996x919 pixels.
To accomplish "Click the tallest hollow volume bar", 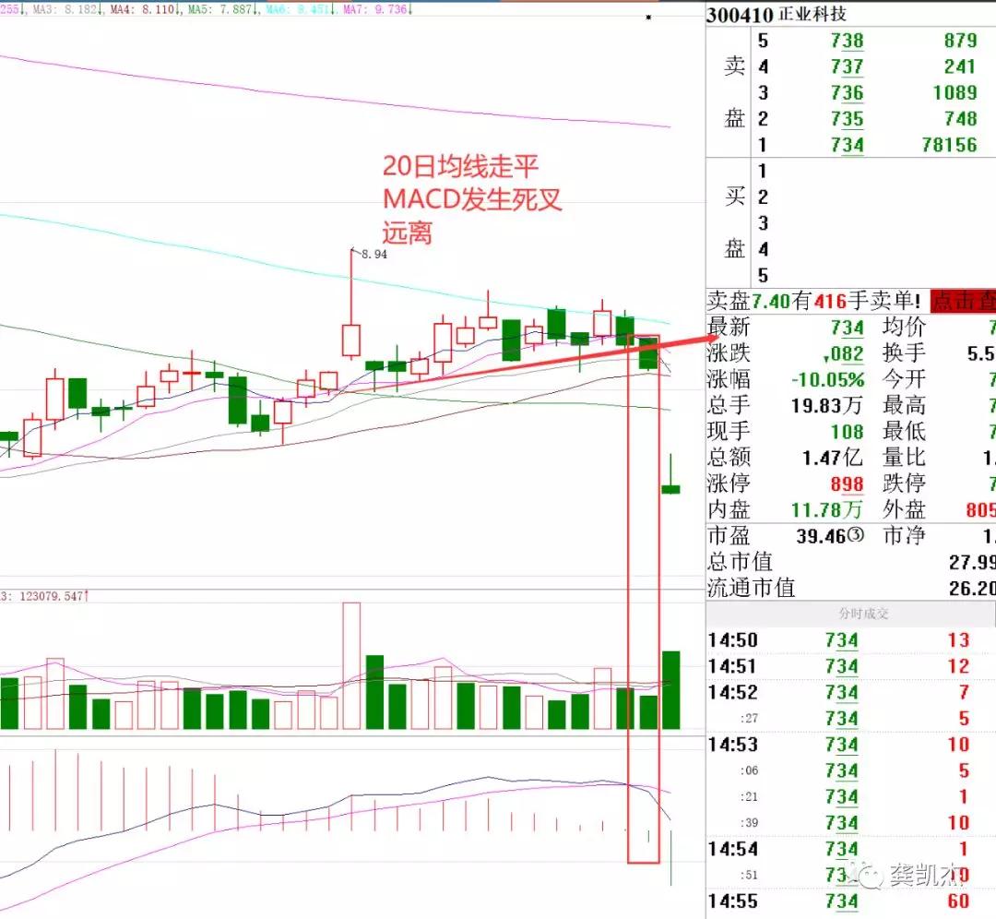I will (351, 665).
